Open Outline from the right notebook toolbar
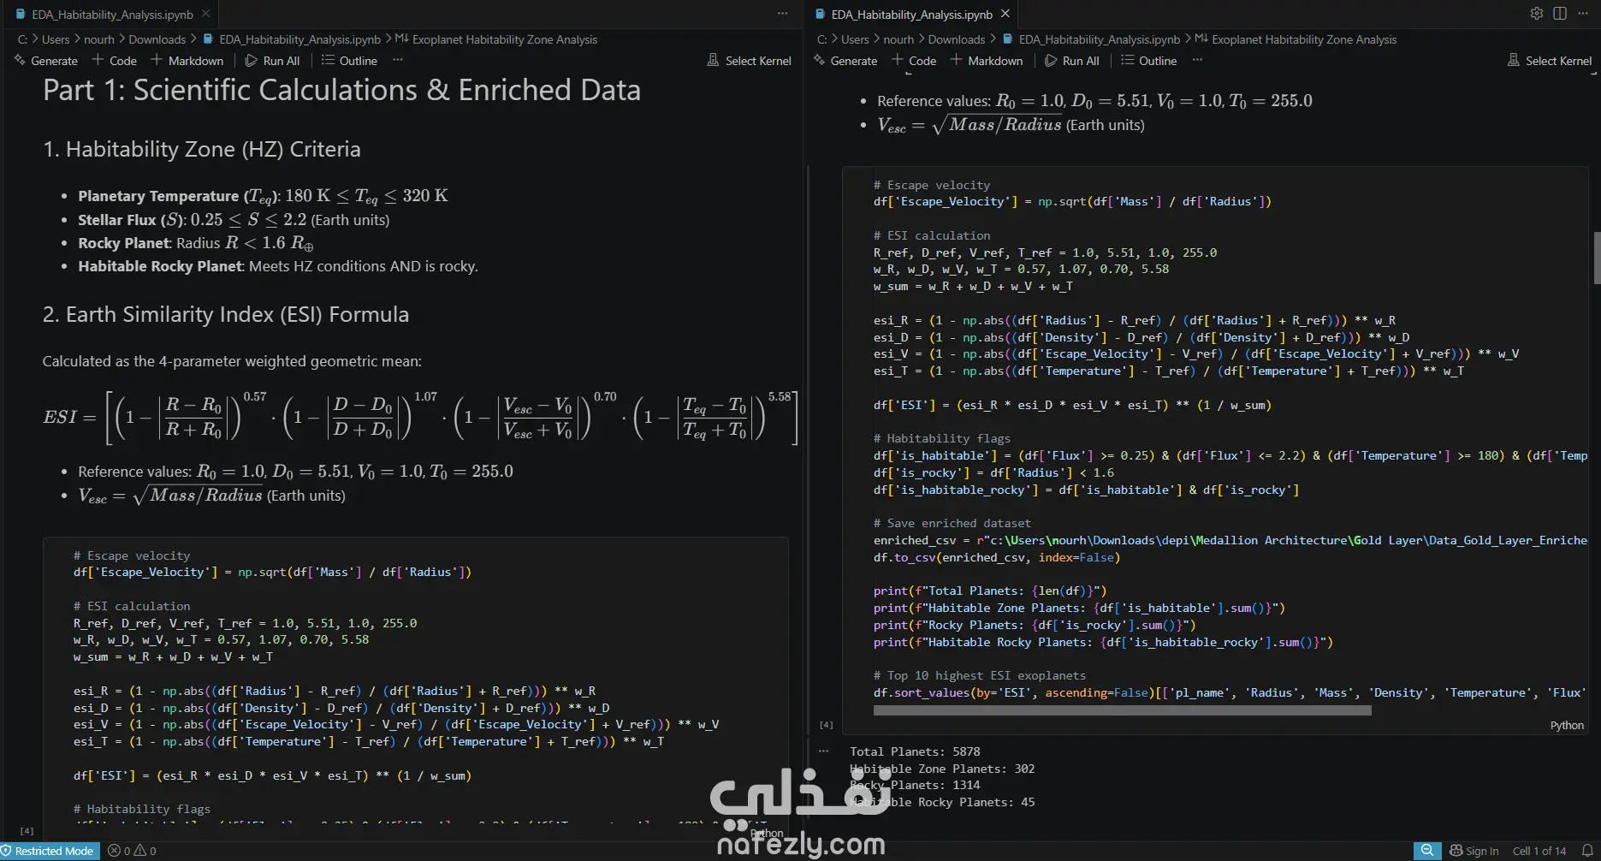Viewport: 1601px width, 861px height. [1149, 61]
